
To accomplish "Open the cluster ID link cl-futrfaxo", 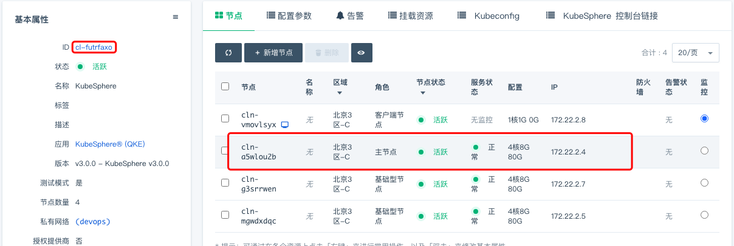I will coord(94,47).
